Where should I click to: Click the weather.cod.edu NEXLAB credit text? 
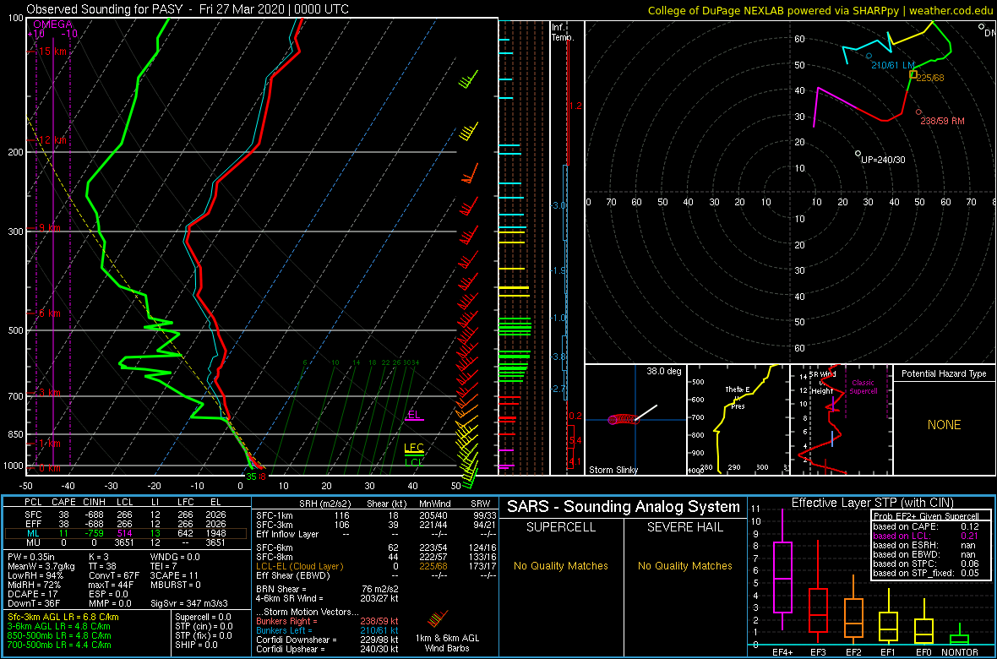tap(820, 10)
